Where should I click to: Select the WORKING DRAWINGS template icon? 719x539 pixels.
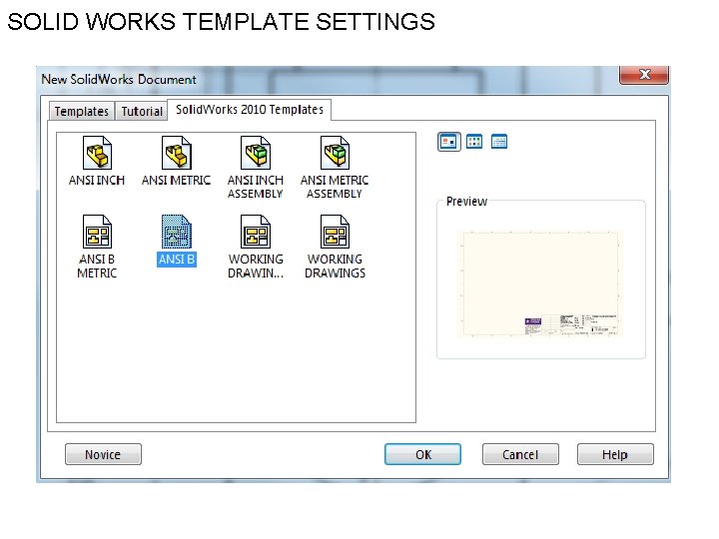pyautogui.click(x=335, y=232)
